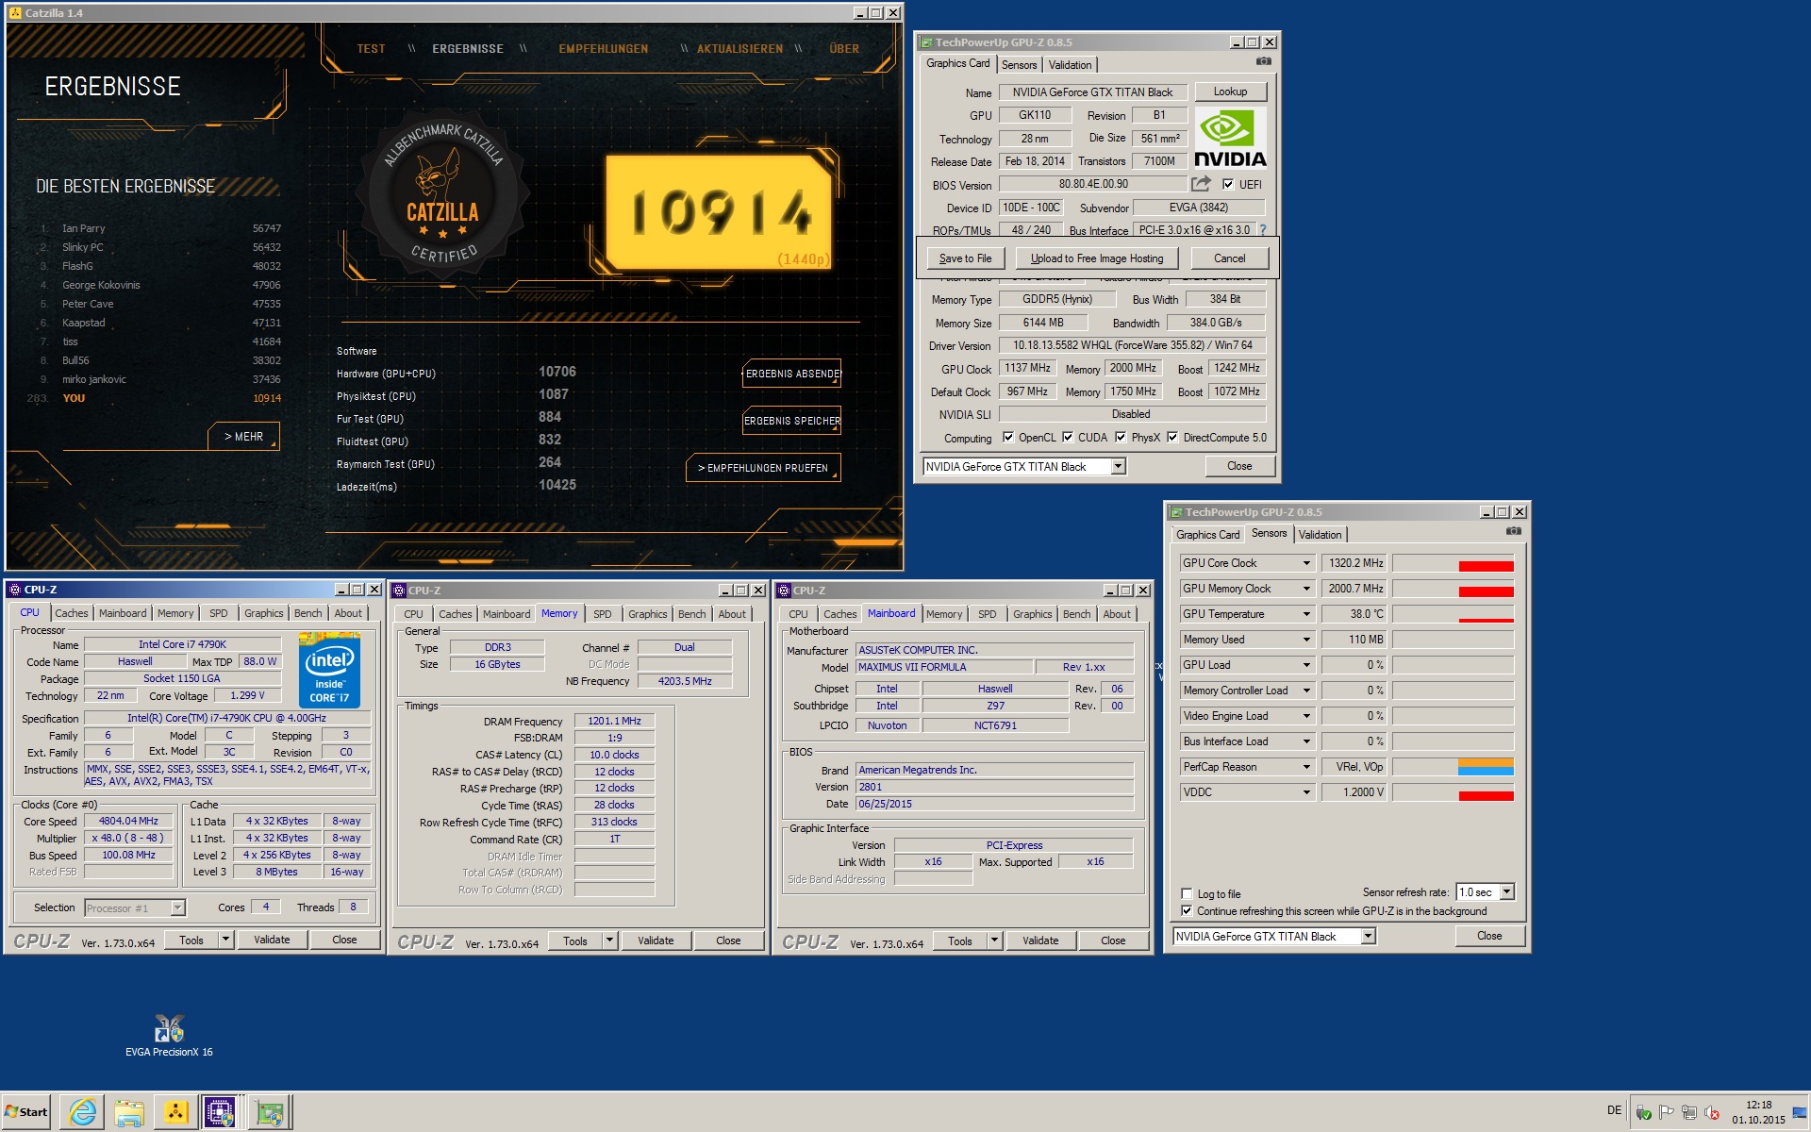
Task: Toggle the PhysX checkbox
Action: pos(1121,437)
